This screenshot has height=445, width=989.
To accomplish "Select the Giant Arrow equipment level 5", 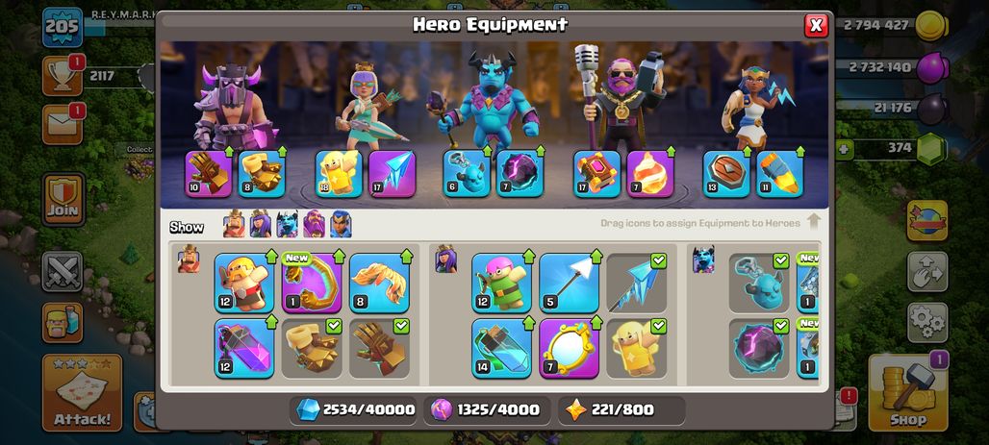I will pyautogui.click(x=569, y=283).
